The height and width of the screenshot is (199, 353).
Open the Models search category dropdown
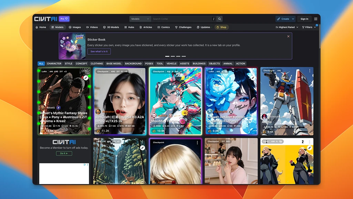pos(140,19)
